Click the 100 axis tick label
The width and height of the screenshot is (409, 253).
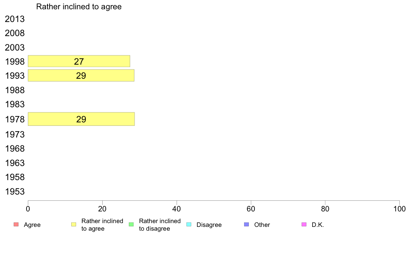click(x=399, y=209)
